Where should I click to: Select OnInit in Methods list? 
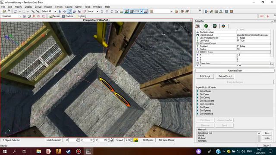pos(201,136)
